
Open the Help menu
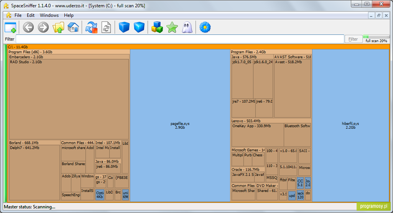pos(69,15)
